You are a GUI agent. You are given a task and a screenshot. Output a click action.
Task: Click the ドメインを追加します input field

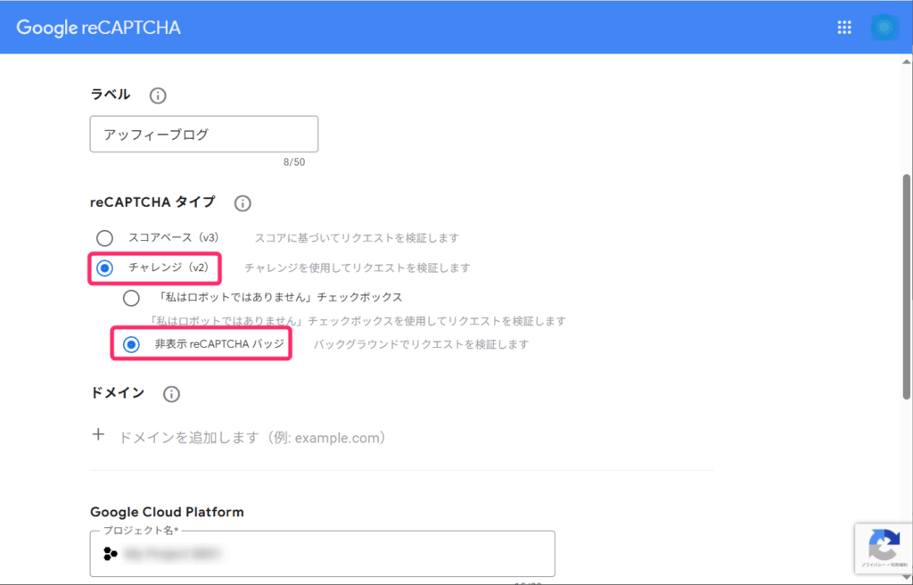point(253,437)
